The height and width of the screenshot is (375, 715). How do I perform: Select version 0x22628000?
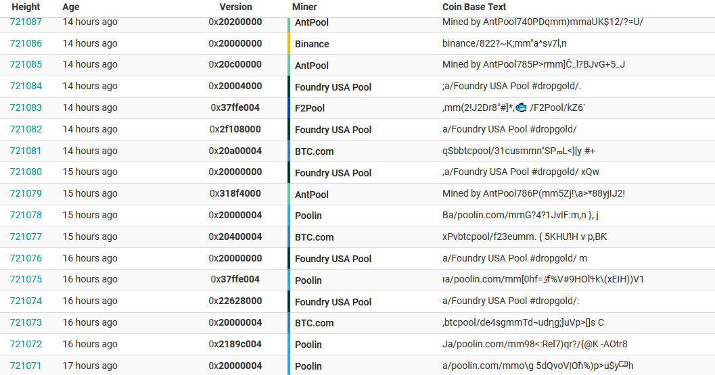point(235,301)
